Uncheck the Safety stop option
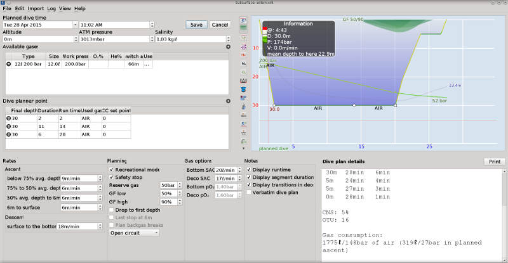This screenshot has width=508, height=263. pos(112,177)
